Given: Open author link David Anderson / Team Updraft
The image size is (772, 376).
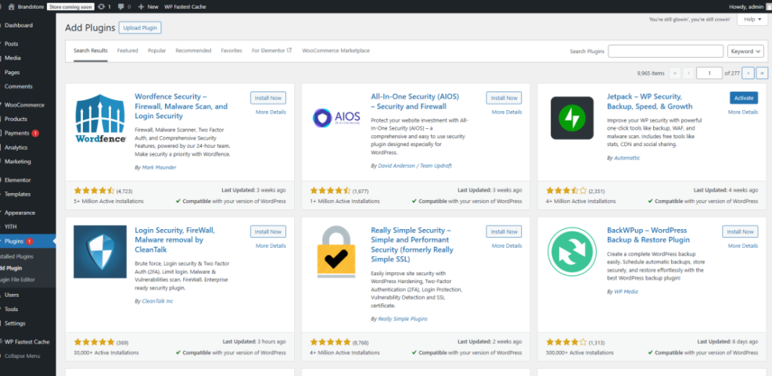Looking at the screenshot, I should pos(415,166).
